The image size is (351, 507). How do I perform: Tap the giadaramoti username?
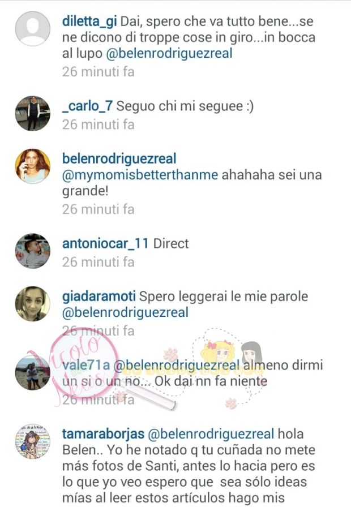[x=99, y=296]
